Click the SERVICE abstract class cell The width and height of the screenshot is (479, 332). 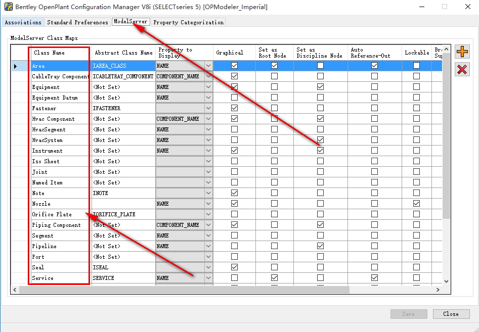(x=123, y=278)
